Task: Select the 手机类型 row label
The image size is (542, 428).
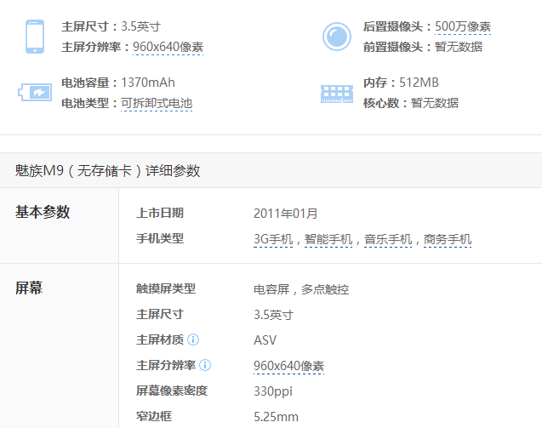Action: pyautogui.click(x=160, y=238)
